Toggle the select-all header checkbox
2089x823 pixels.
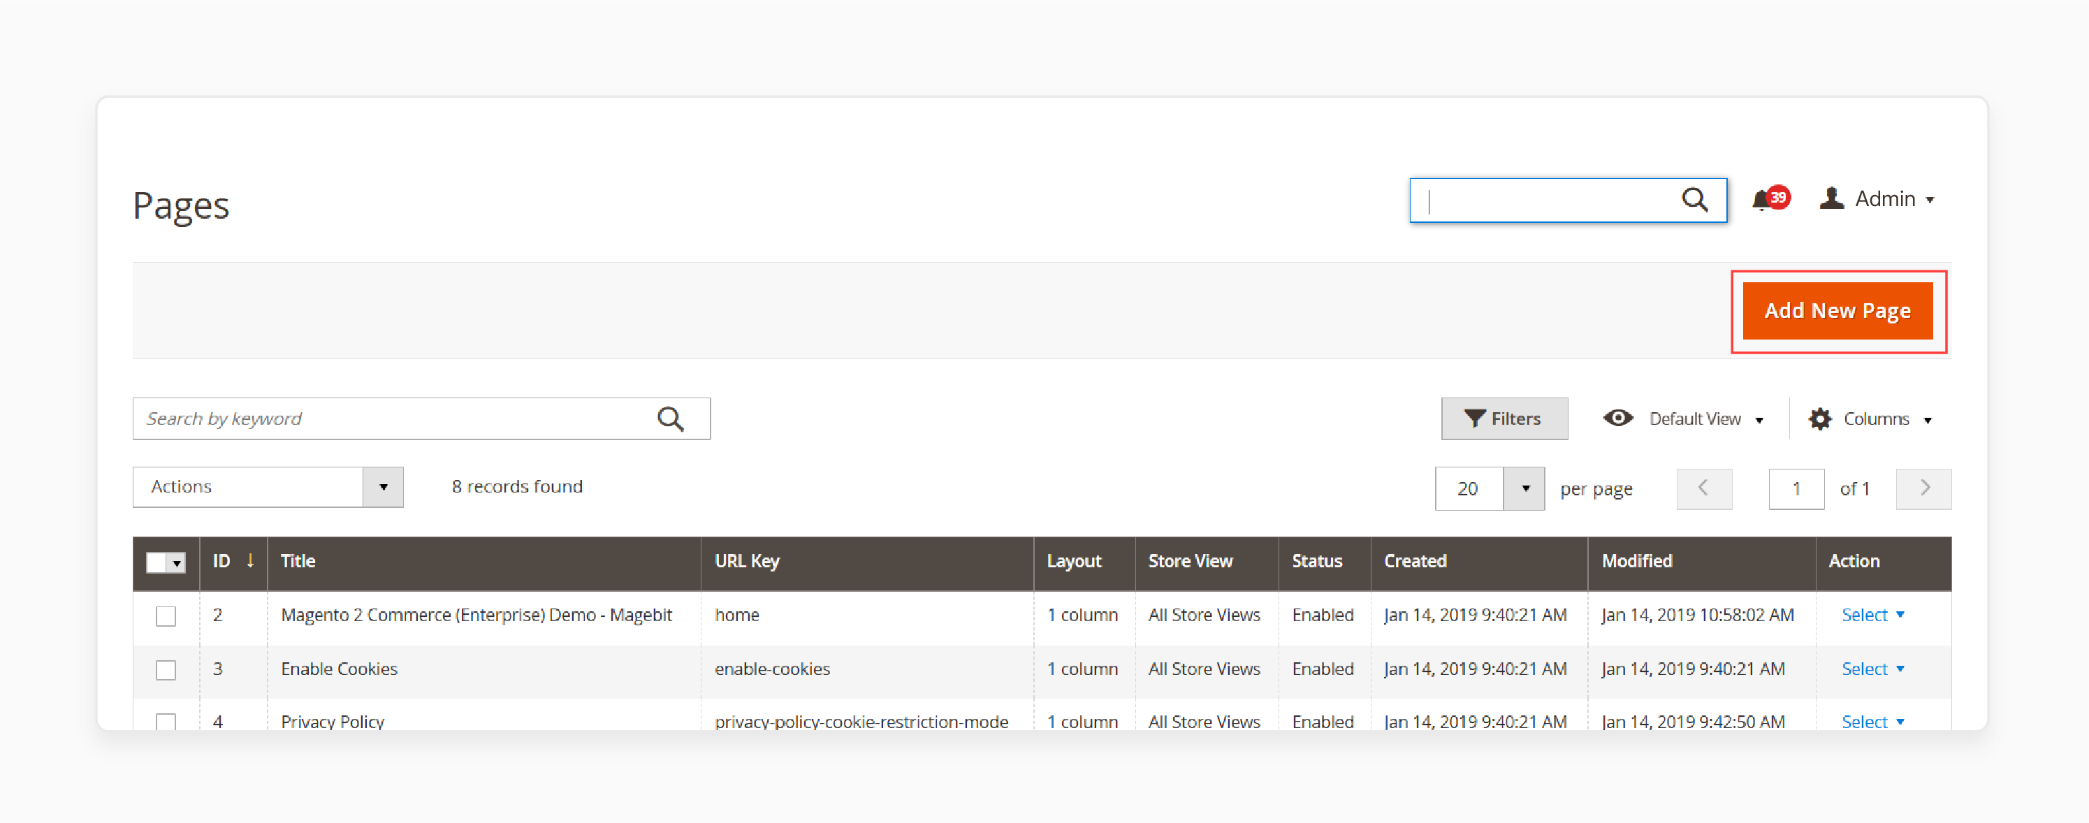coord(157,562)
